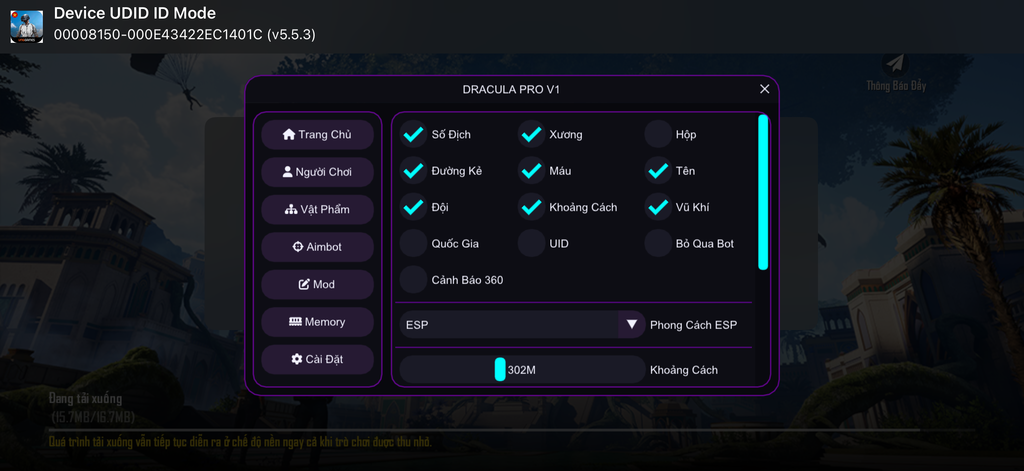Screen dimensions: 1024x471
Task: Click the Khoảng Cách 302M slider handle
Action: 500,369
